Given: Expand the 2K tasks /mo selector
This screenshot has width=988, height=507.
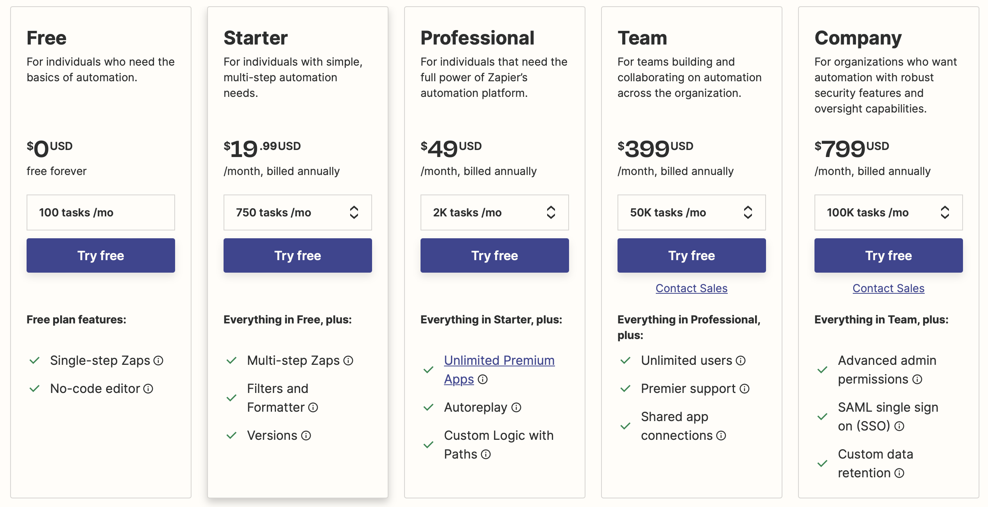Looking at the screenshot, I should click(494, 212).
